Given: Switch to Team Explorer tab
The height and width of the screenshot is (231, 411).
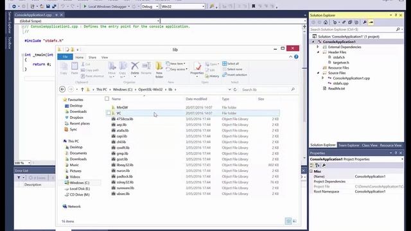Looking at the screenshot, I should (x=349, y=146).
